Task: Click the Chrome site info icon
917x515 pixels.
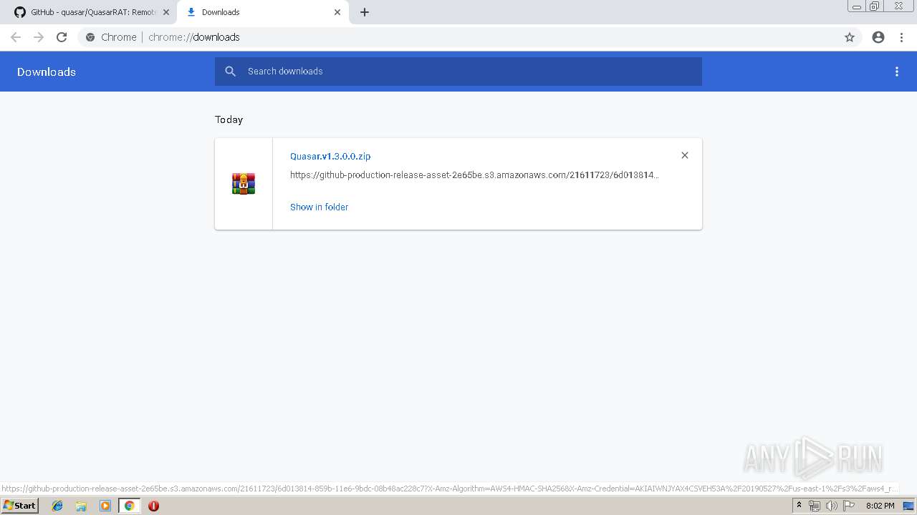Action: 90,37
